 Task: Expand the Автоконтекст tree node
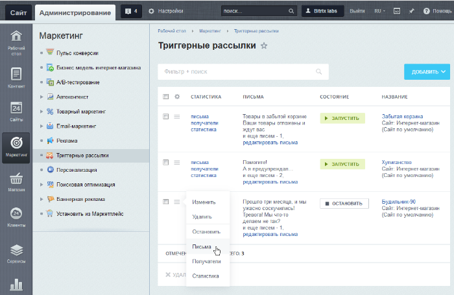(42, 97)
